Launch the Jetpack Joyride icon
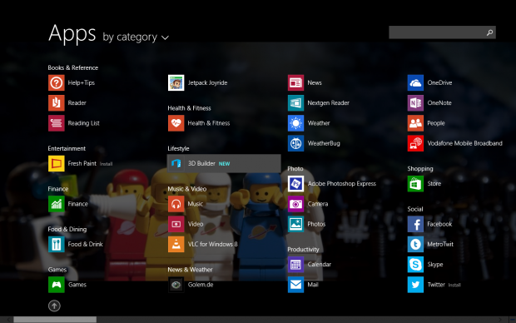 176,82
